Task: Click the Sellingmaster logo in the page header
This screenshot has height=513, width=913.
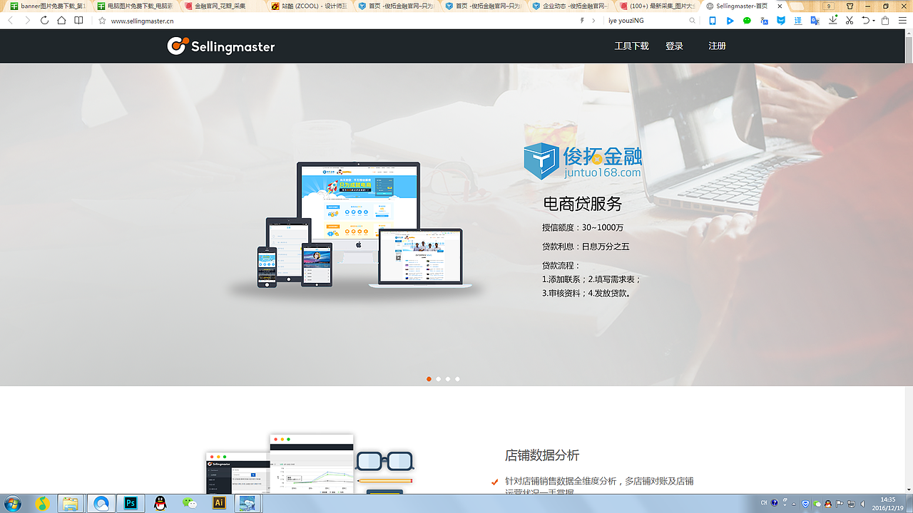Action: 220,45
